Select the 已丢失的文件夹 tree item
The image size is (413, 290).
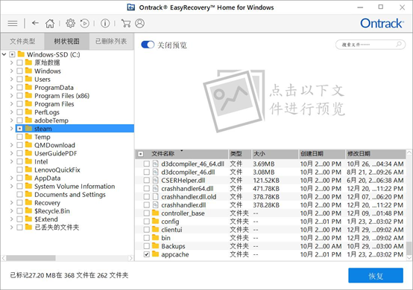(x=57, y=228)
